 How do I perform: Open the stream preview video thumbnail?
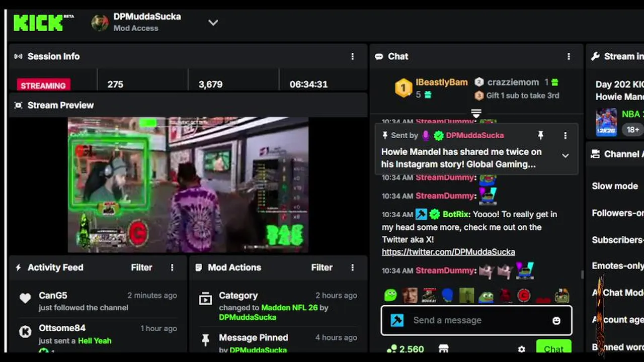point(188,185)
